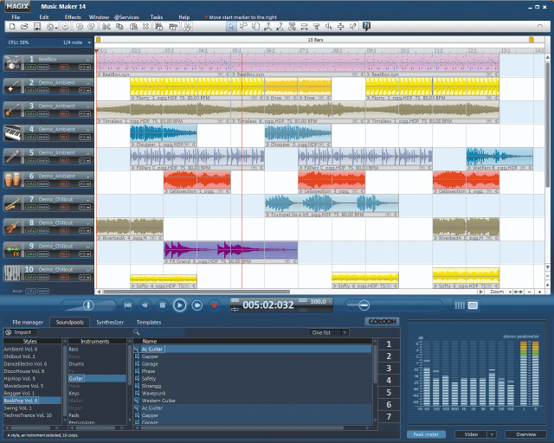Click the Play button in transport controls
This screenshot has height=443, width=554.
[179, 305]
